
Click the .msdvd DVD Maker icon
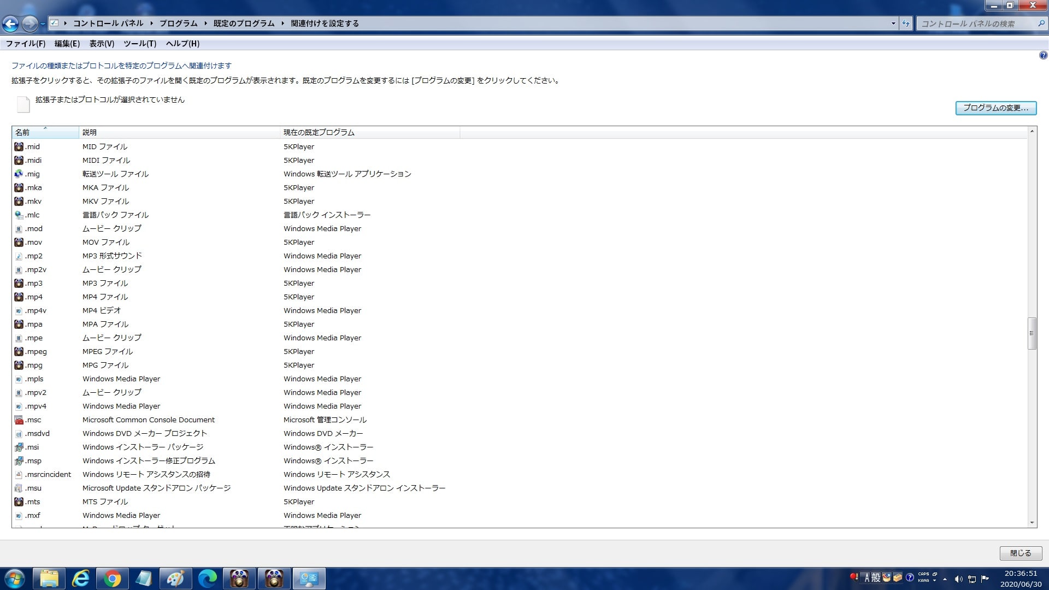pyautogui.click(x=19, y=433)
